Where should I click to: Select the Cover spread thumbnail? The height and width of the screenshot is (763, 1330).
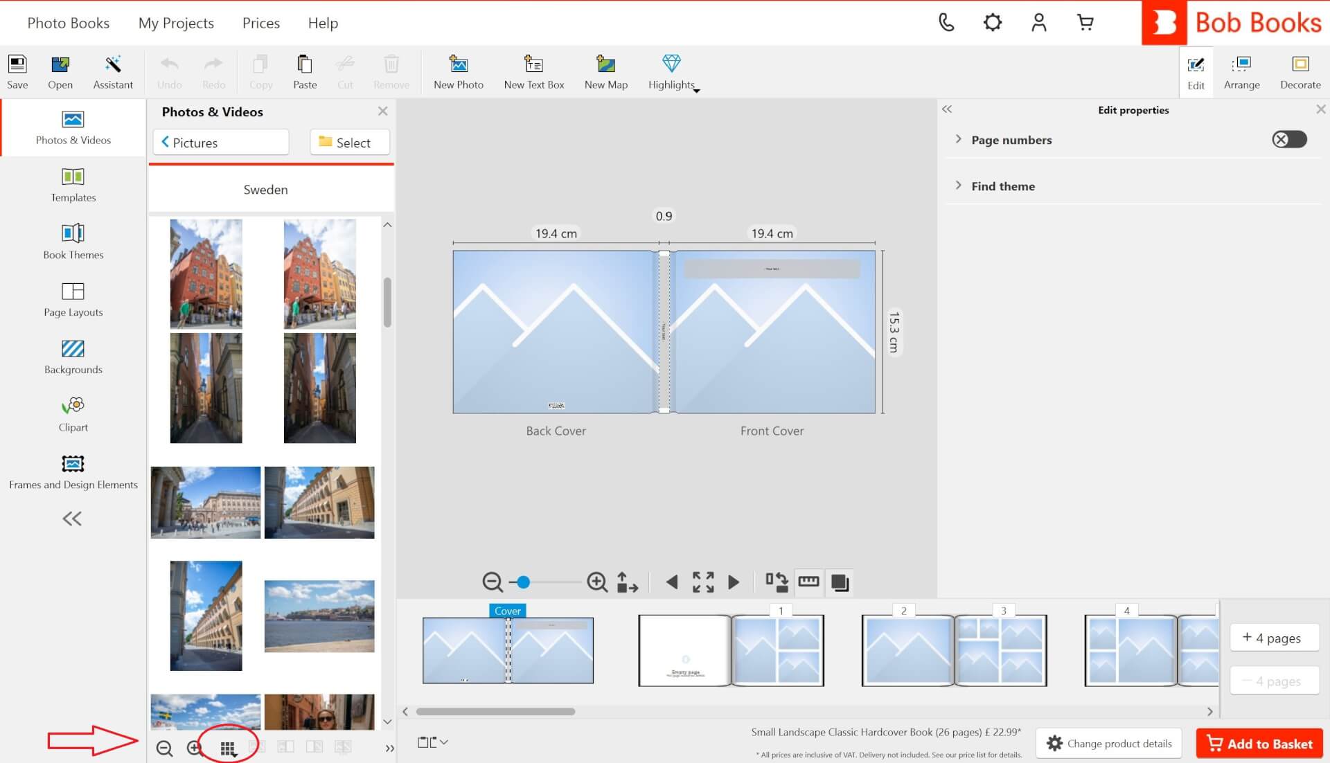coord(508,650)
